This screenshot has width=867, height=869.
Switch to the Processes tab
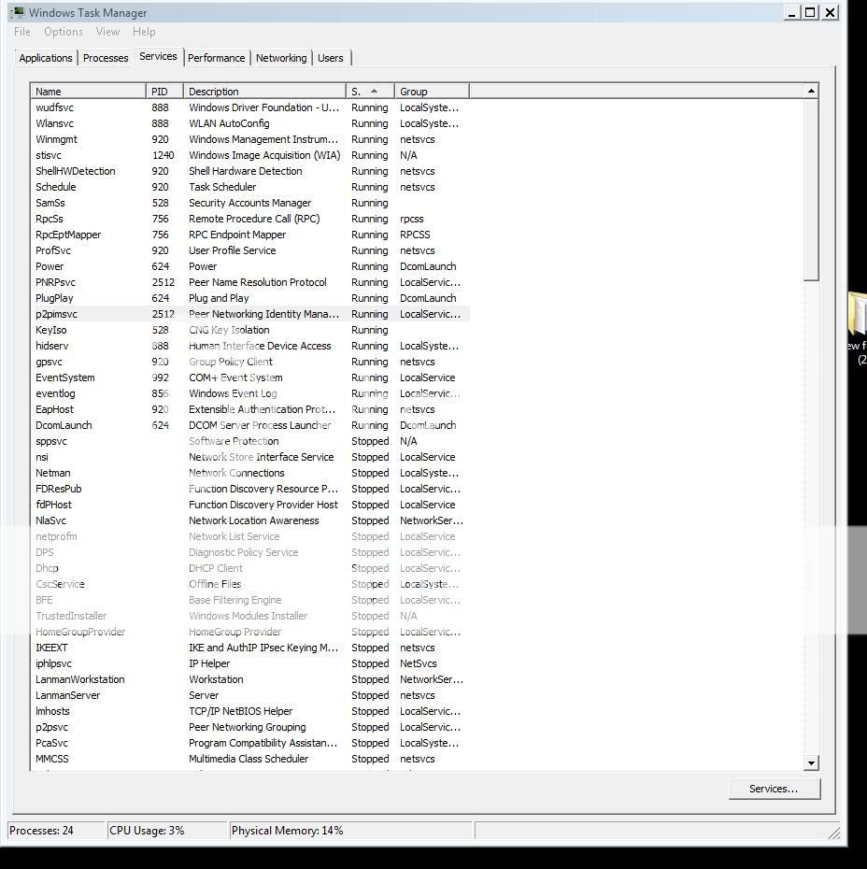coord(106,58)
